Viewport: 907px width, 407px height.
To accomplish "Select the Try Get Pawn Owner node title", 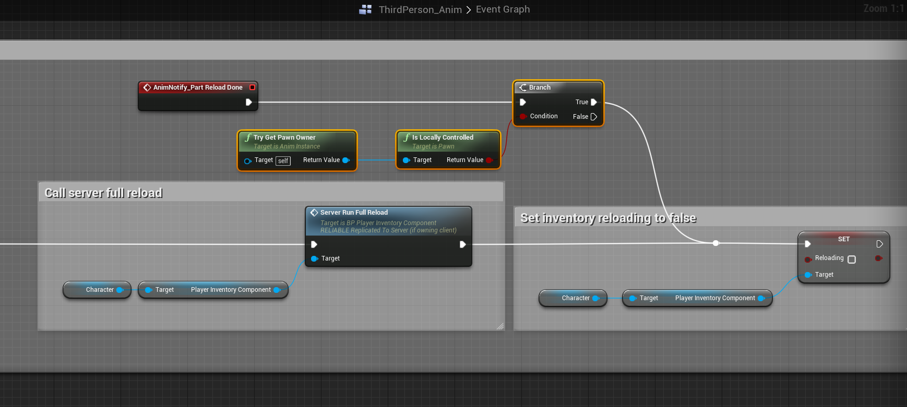I will [x=284, y=138].
